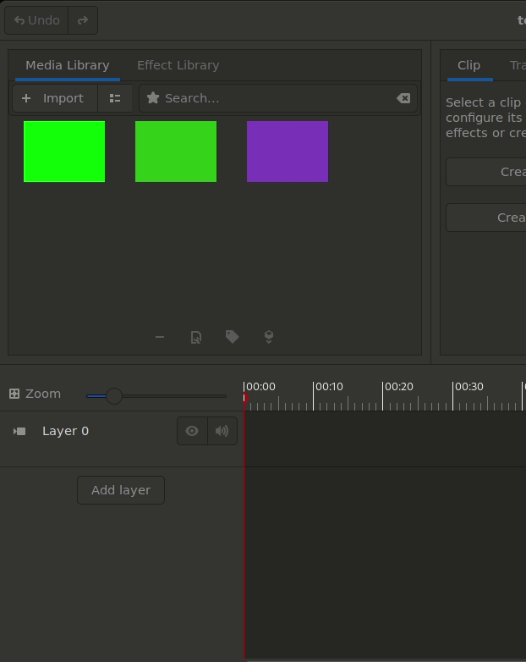Clear the search text with the backspace icon
526x662 pixels.
coord(403,98)
